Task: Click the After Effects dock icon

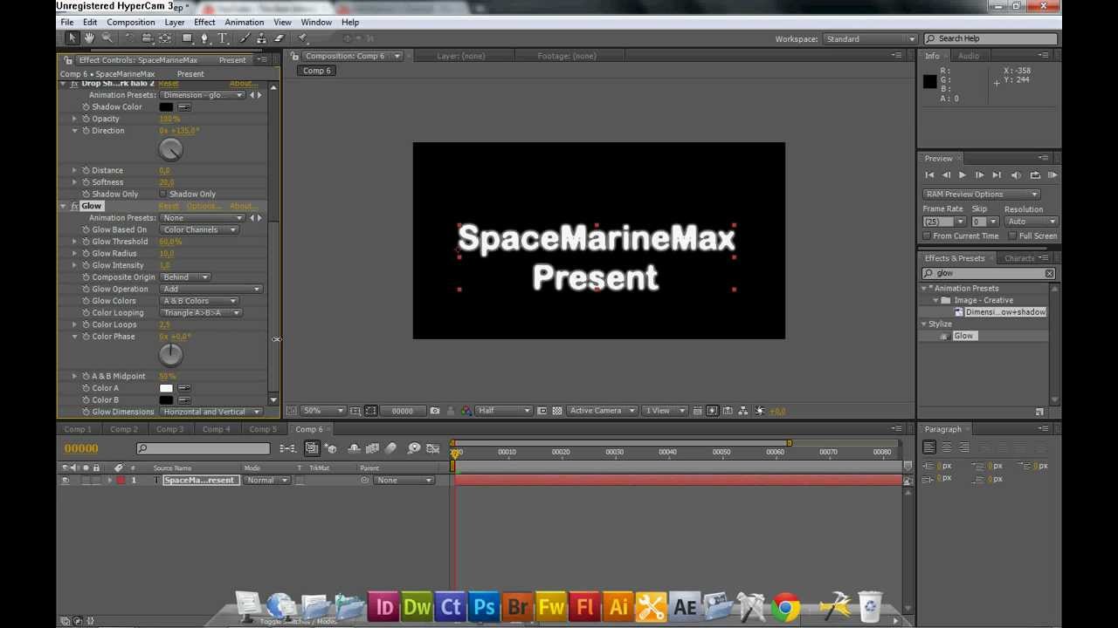Action: click(x=685, y=607)
